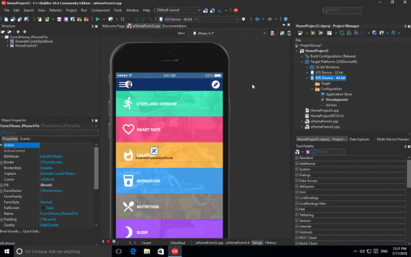Click the red record icon in status bar
The width and height of the screenshot is (411, 257).
pyautogui.click(x=108, y=241)
